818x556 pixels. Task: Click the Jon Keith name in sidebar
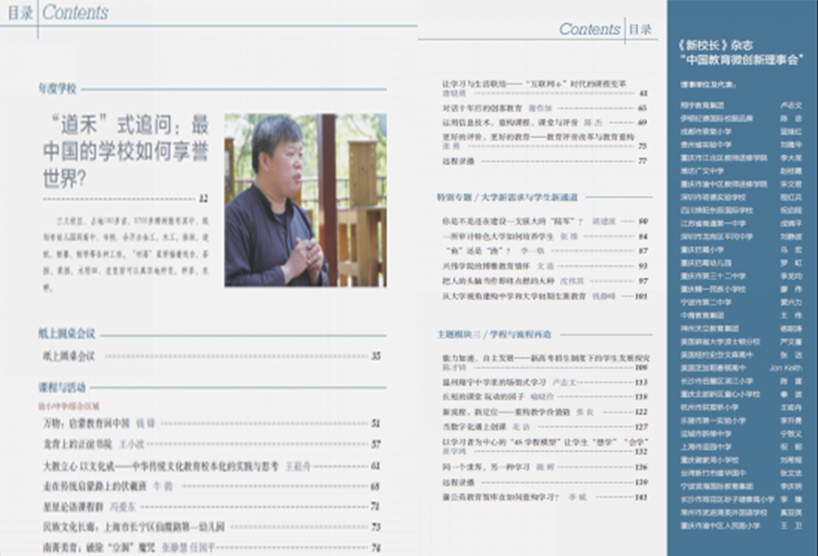click(x=785, y=367)
